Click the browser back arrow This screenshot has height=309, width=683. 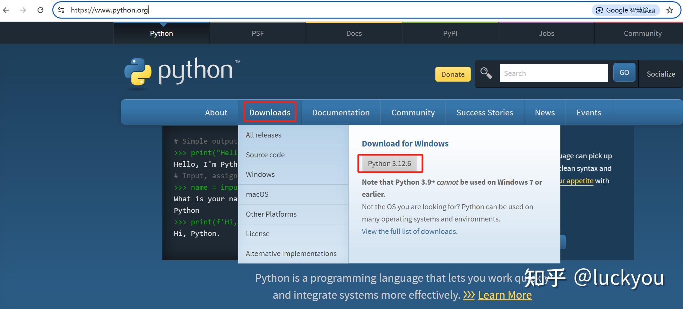6,10
